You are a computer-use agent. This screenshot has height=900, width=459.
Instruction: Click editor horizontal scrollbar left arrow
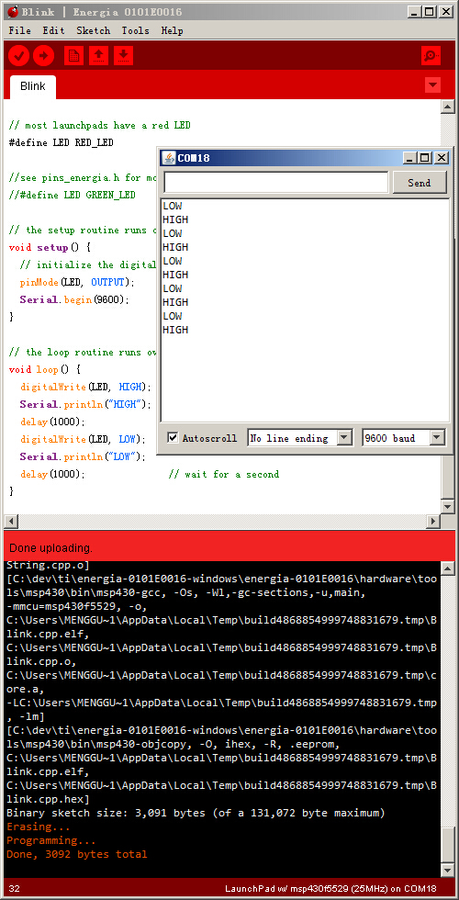point(11,522)
